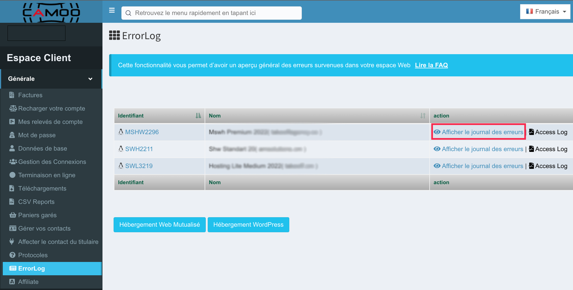Click the ErrorLog grid icon in heading

[114, 35]
